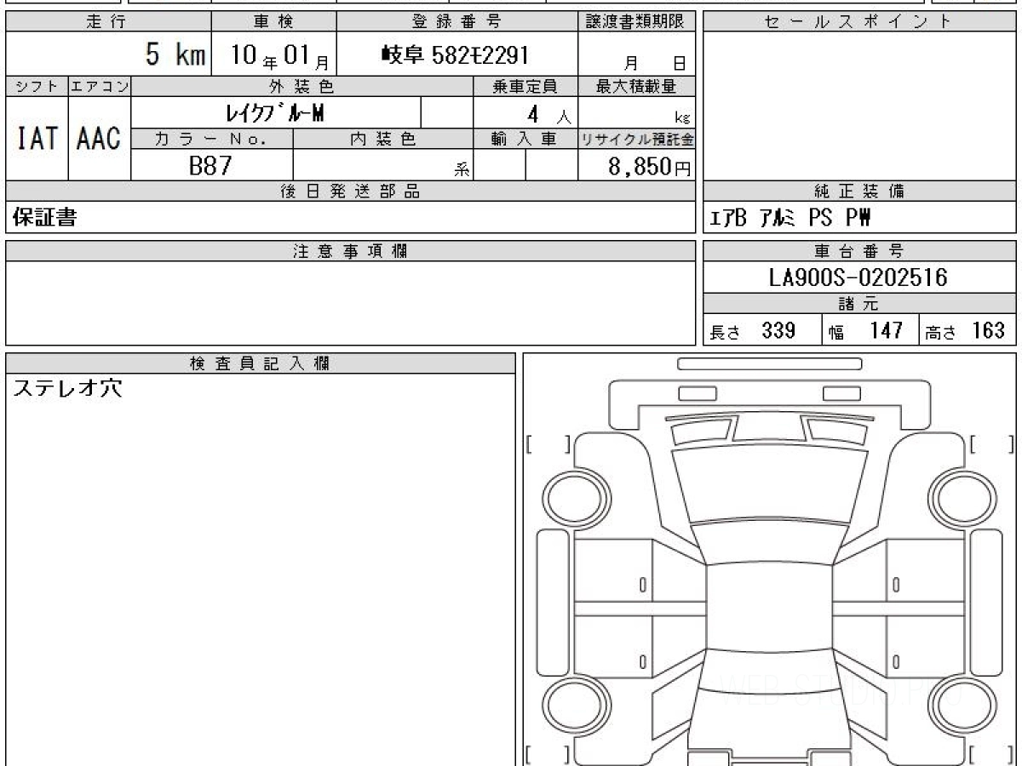Screen dimensions: 1022x766
Task: Click the 乗車定員 header
Action: (x=525, y=86)
